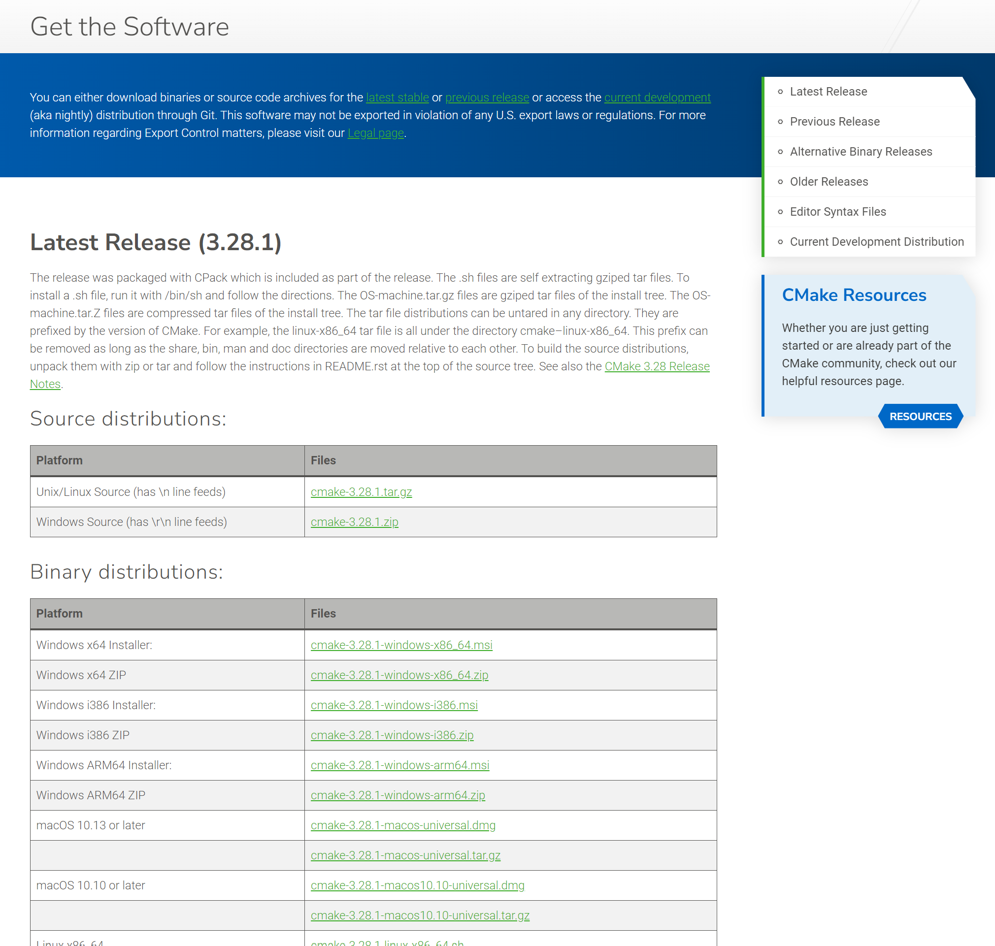Click 'Windows ARM64 ZIP' cell
This screenshot has width=995, height=946.
pos(167,795)
